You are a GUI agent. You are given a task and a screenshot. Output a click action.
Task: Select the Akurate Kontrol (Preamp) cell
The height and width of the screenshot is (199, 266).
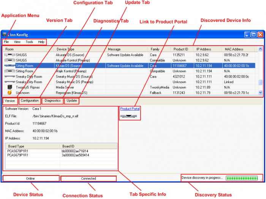point(73,60)
